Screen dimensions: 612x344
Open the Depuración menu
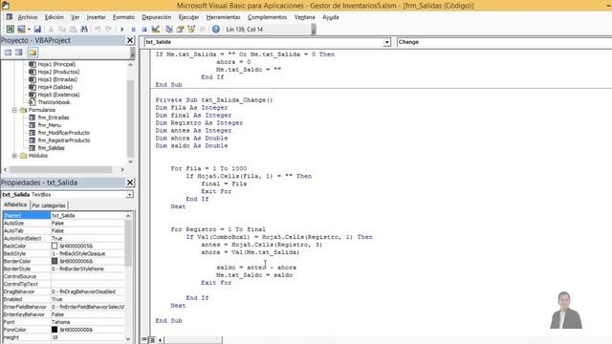click(x=156, y=17)
